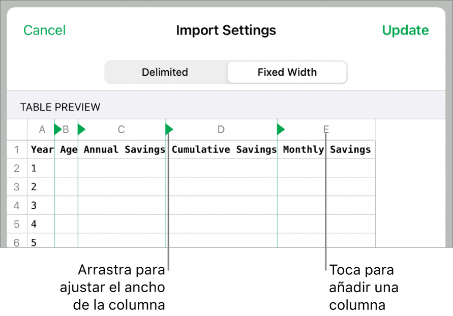Tap the TABLE PREVIEW label
This screenshot has width=453, height=316.
pyautogui.click(x=61, y=107)
